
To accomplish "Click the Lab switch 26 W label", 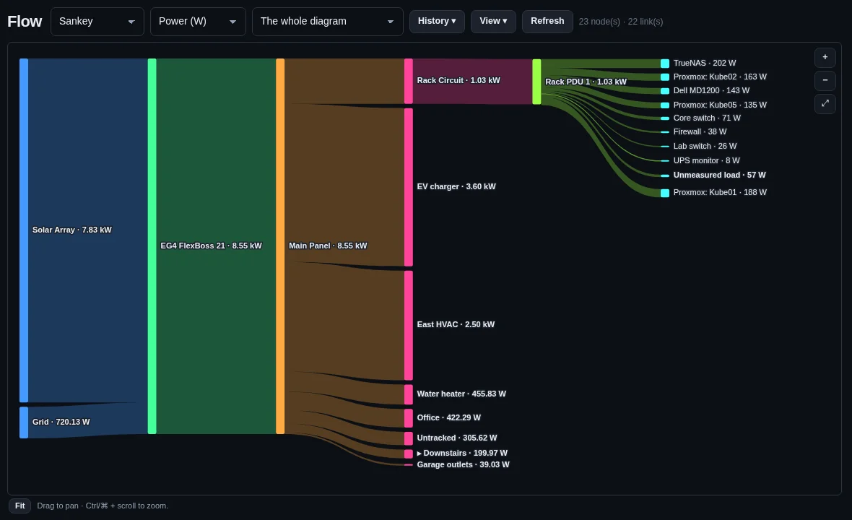I will (705, 146).
